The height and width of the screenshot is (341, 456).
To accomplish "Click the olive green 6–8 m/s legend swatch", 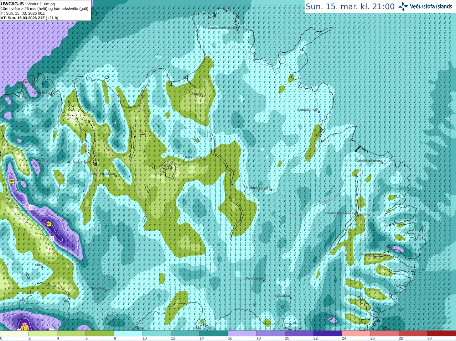I will tap(100, 334).
